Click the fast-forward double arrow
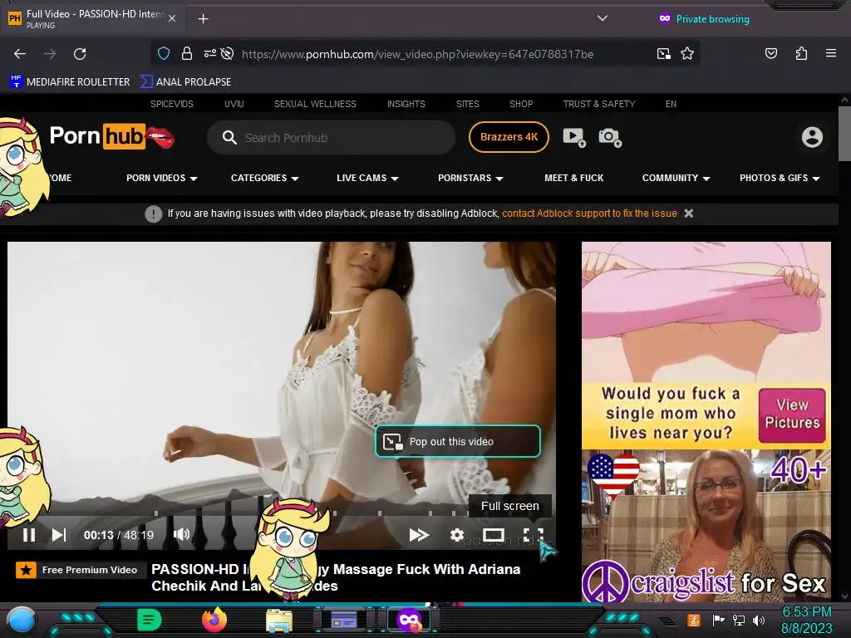 point(419,535)
